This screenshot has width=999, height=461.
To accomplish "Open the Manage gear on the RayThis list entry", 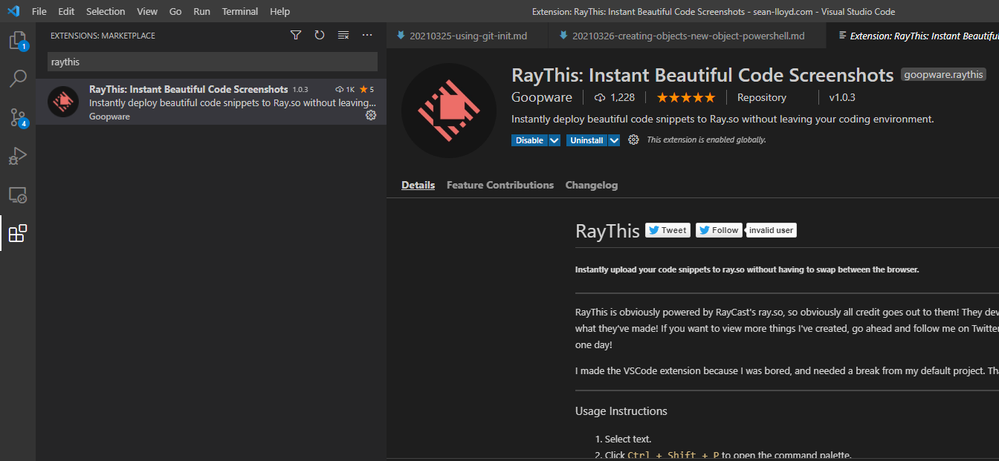I will pyautogui.click(x=371, y=115).
